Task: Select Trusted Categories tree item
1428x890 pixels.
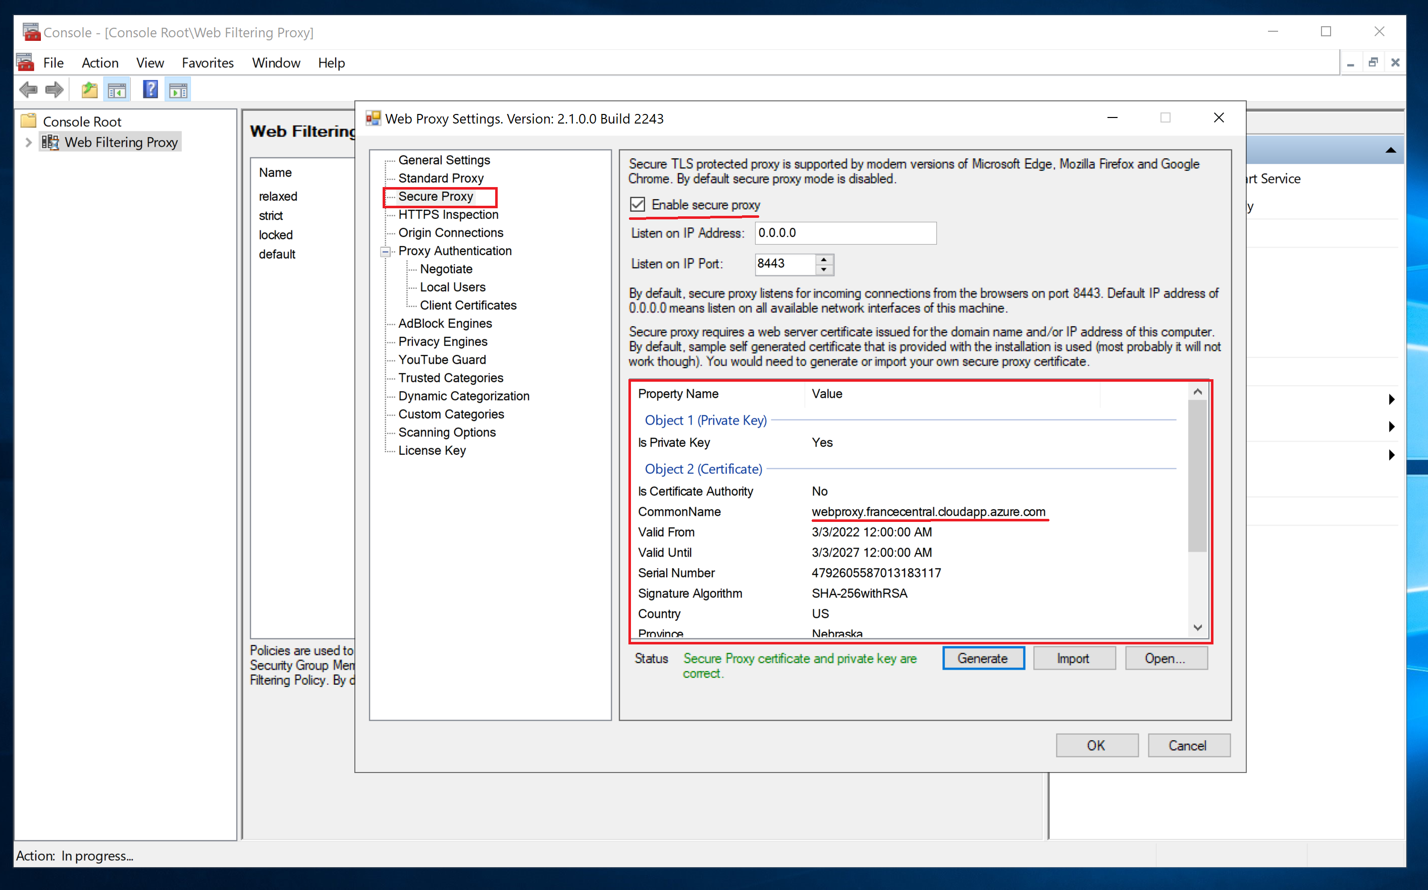Action: pos(451,378)
